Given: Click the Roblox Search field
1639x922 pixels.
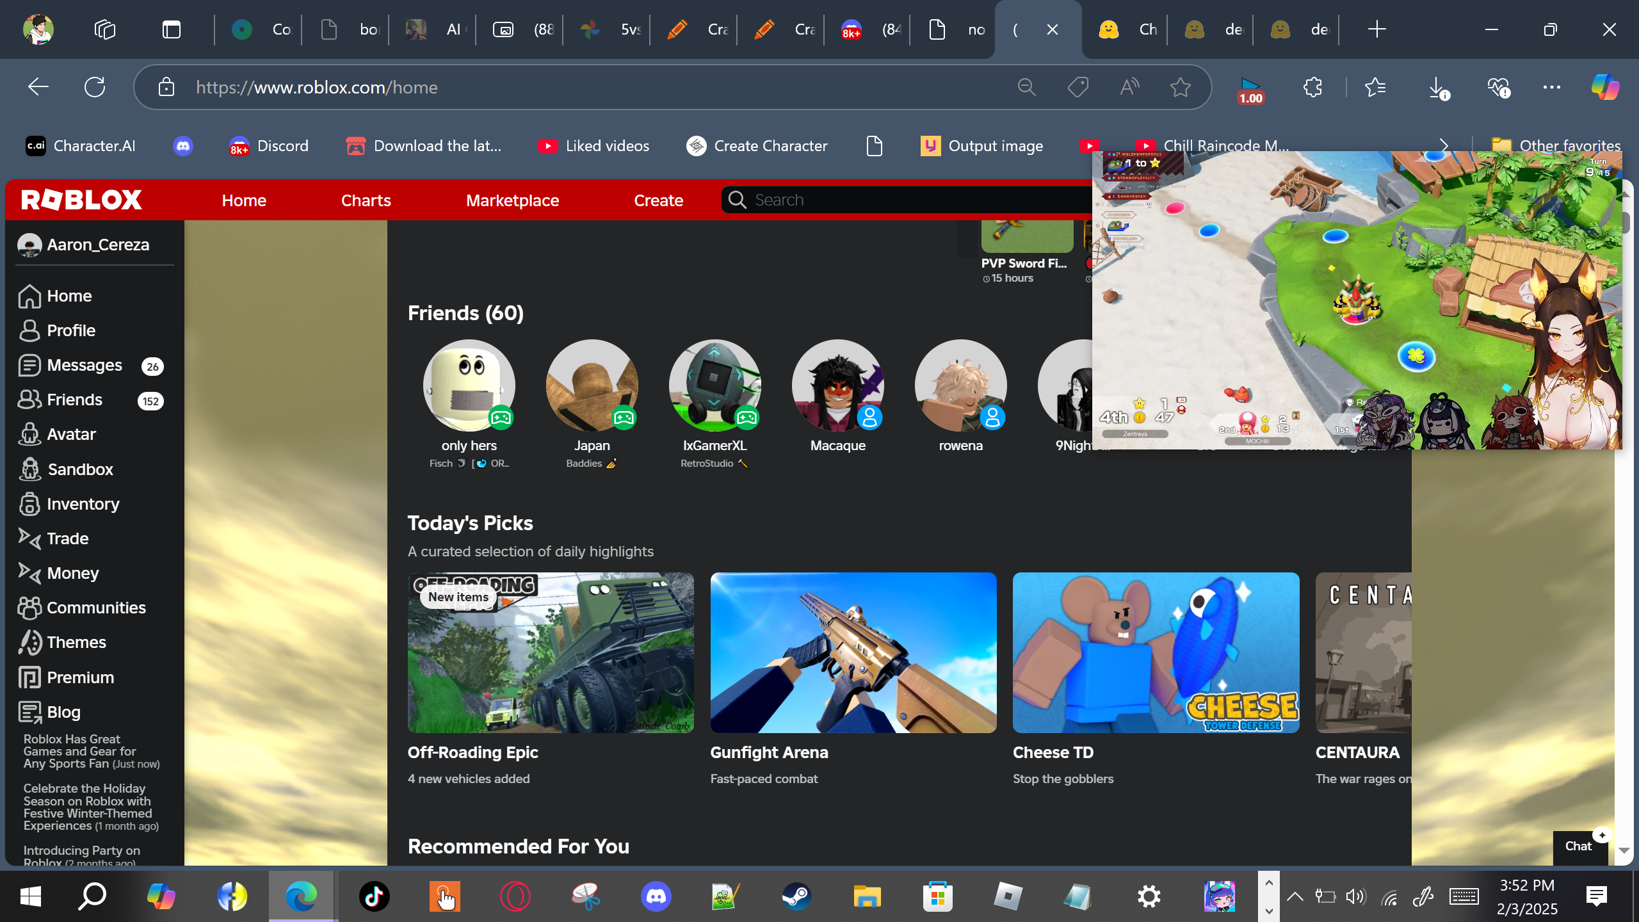Looking at the screenshot, I should tap(907, 200).
